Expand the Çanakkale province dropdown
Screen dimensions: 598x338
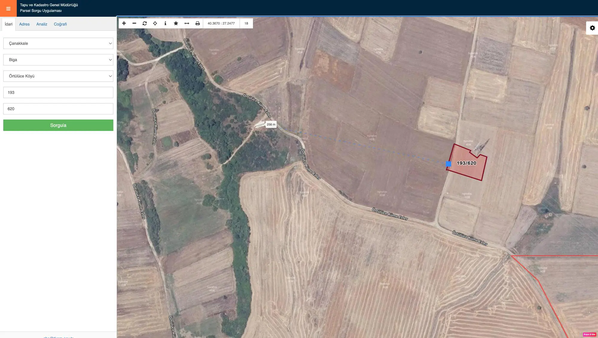(x=58, y=43)
